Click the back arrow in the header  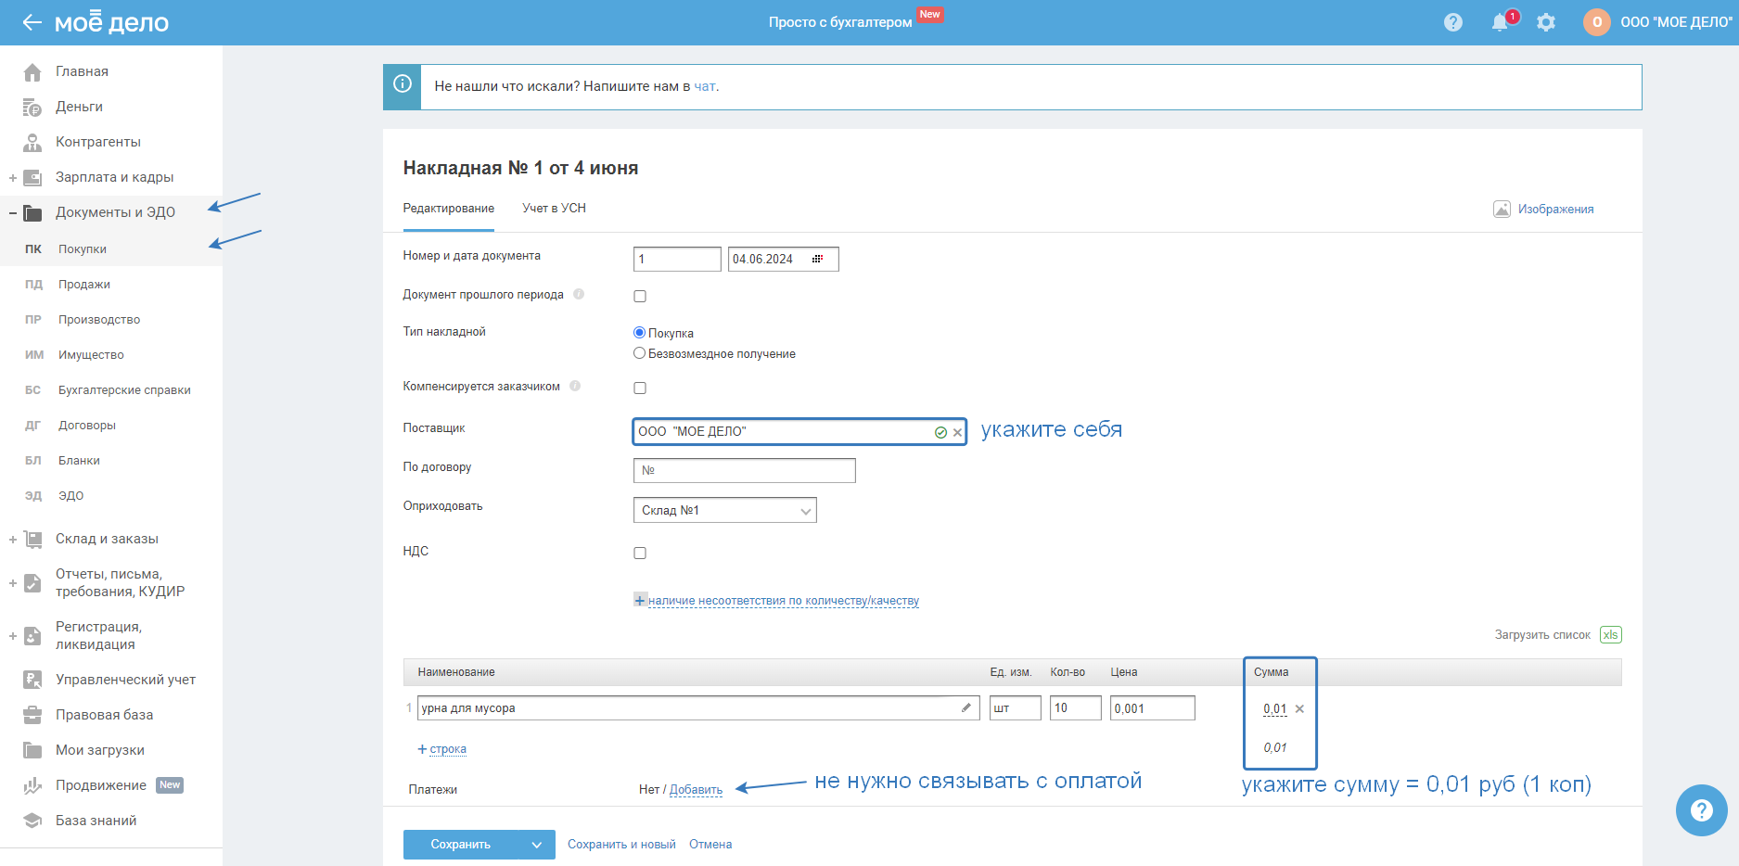[32, 22]
